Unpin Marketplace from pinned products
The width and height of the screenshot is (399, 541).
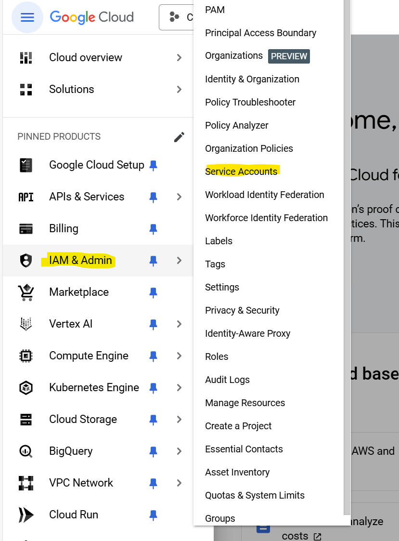(x=153, y=292)
